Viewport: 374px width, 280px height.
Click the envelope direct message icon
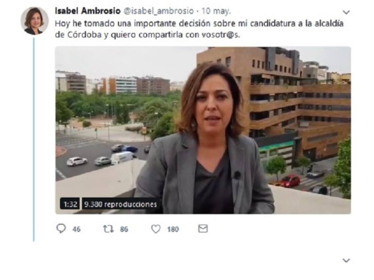[x=203, y=229]
